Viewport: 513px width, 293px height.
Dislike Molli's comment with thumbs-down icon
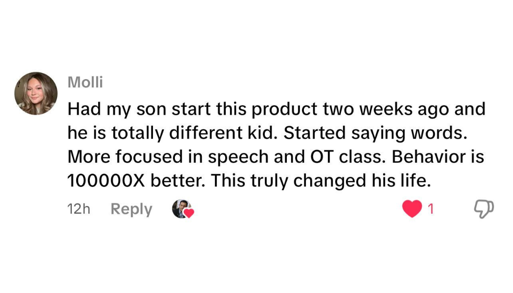[x=484, y=209]
